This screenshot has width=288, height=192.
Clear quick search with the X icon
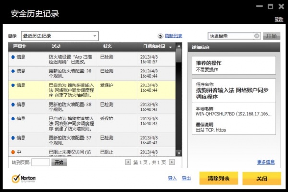tap(257, 36)
